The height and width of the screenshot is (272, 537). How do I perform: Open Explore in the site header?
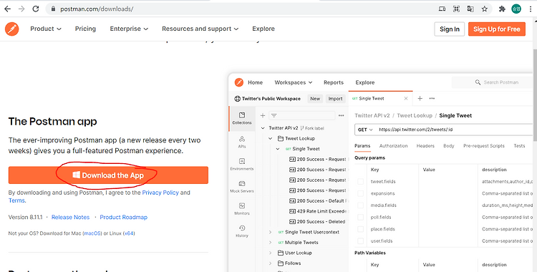263,29
